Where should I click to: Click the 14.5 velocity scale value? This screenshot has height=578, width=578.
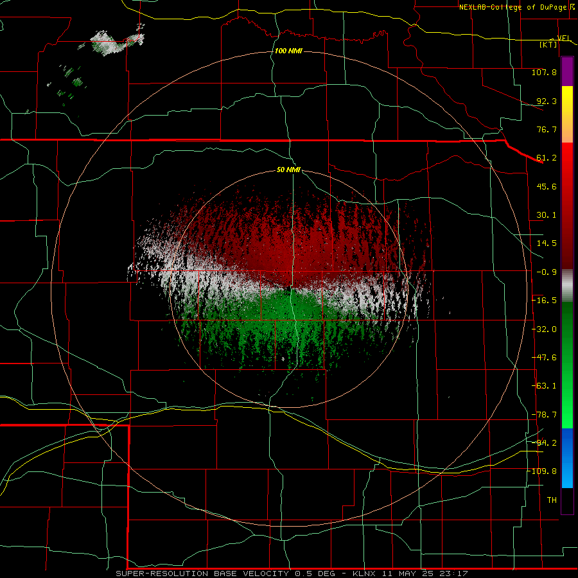click(547, 243)
